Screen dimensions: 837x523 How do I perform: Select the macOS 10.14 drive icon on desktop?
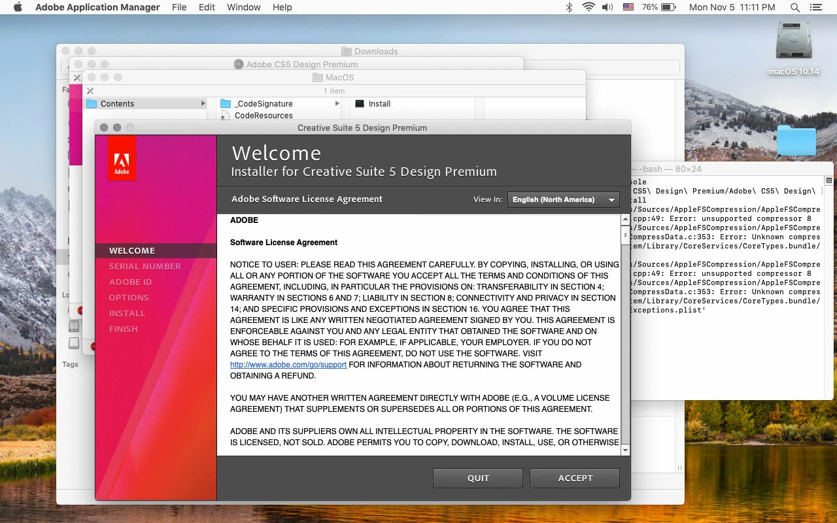click(794, 42)
